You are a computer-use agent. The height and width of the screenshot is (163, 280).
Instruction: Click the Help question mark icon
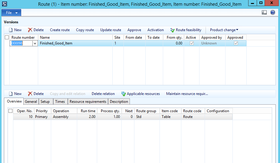click(272, 13)
